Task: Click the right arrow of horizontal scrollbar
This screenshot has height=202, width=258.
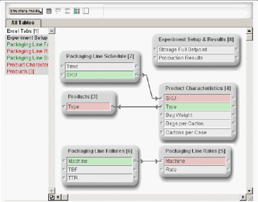Action: [x=243, y=197]
